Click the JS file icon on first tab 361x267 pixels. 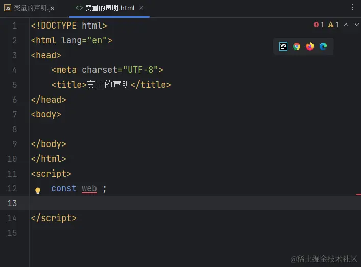[x=8, y=8]
